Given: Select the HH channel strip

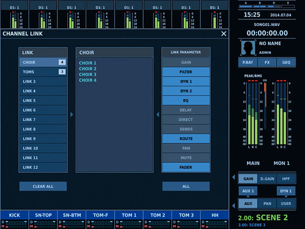Looking at the screenshot, I should click(215, 215).
